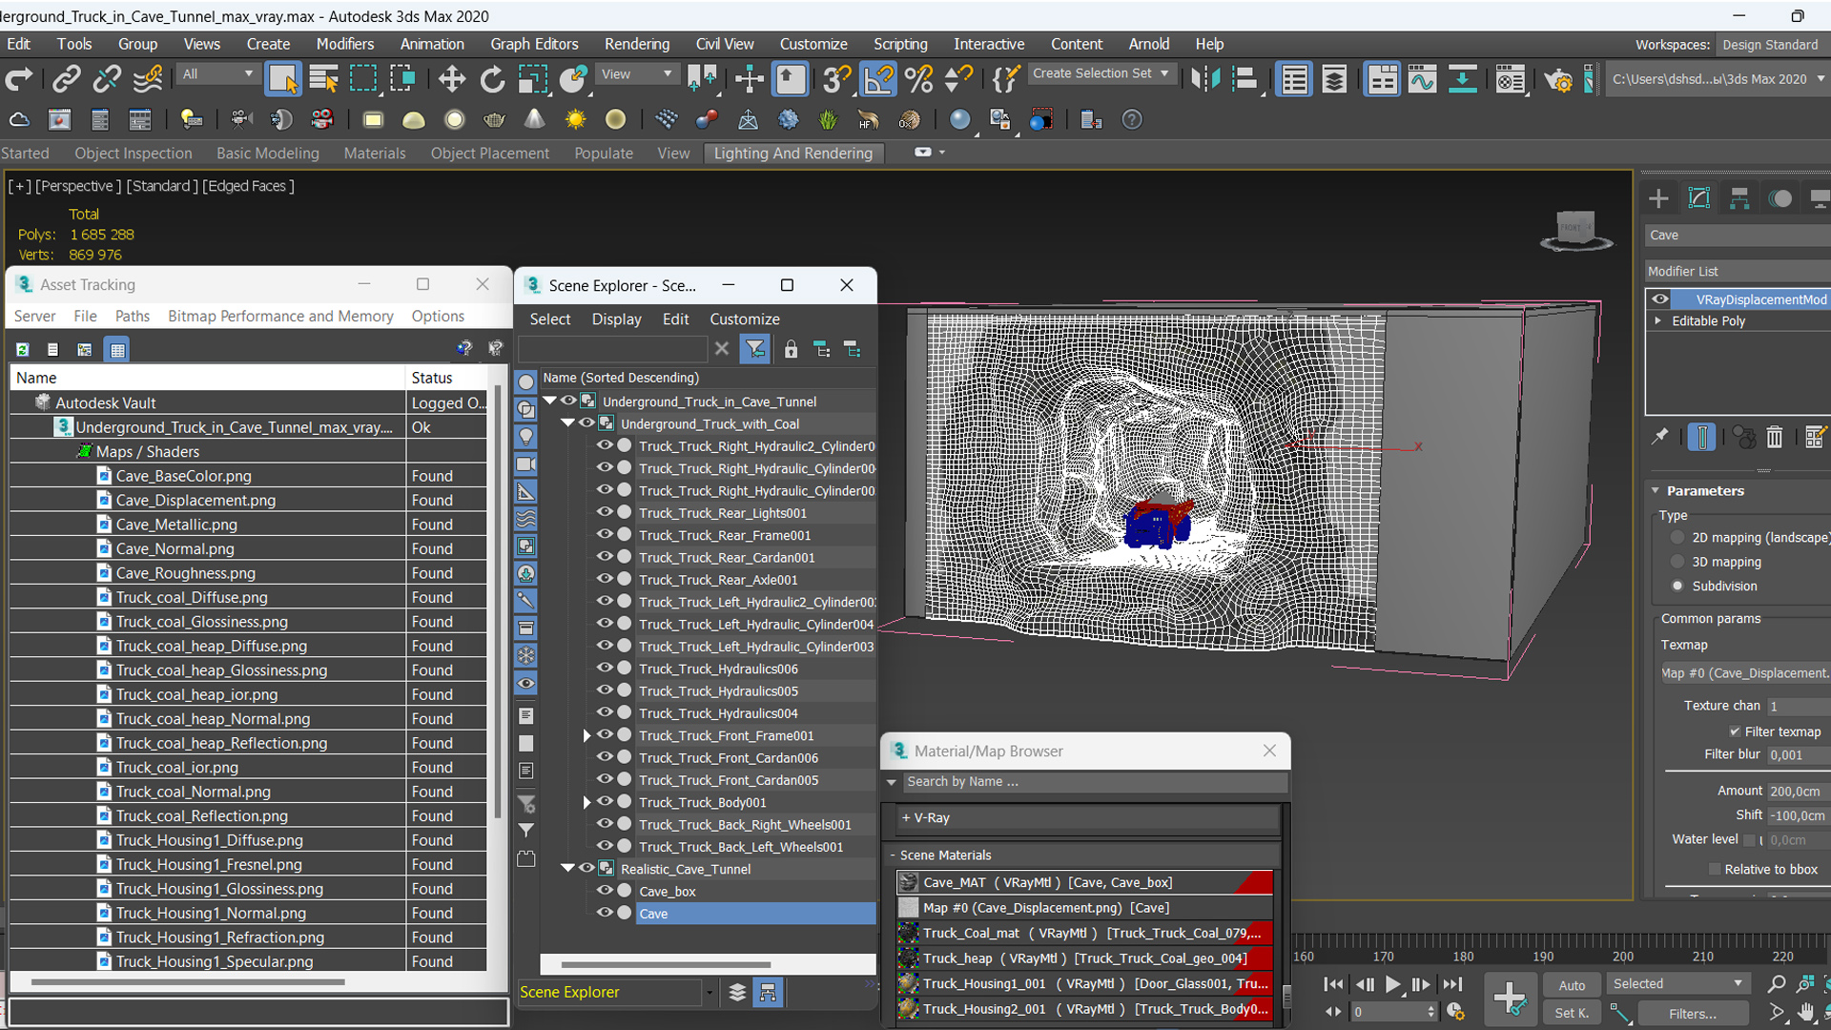Open the Modify command panel tab
Image resolution: width=1831 pixels, height=1030 pixels.
[x=1699, y=197]
